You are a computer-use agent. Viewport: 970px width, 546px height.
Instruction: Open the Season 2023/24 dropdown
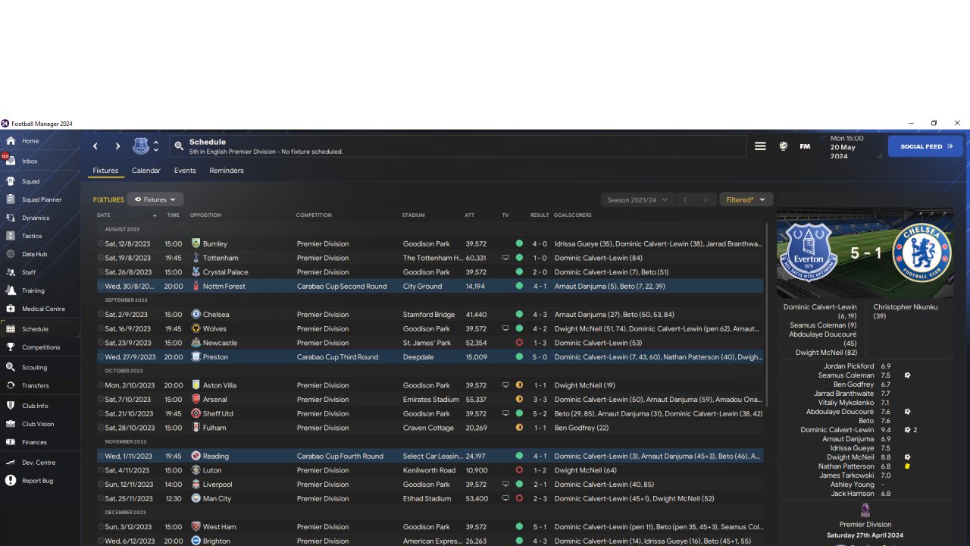pos(637,199)
